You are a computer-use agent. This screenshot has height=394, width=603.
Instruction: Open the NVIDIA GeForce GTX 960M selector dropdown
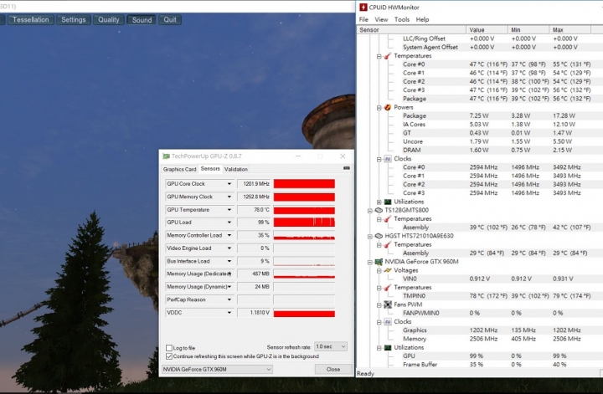click(x=217, y=370)
